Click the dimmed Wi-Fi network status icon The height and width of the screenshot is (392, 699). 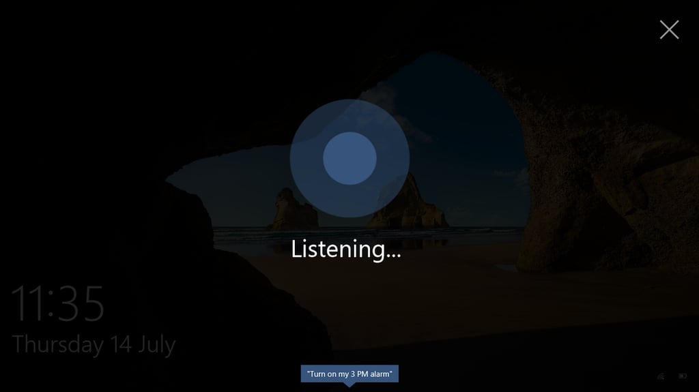pos(661,376)
